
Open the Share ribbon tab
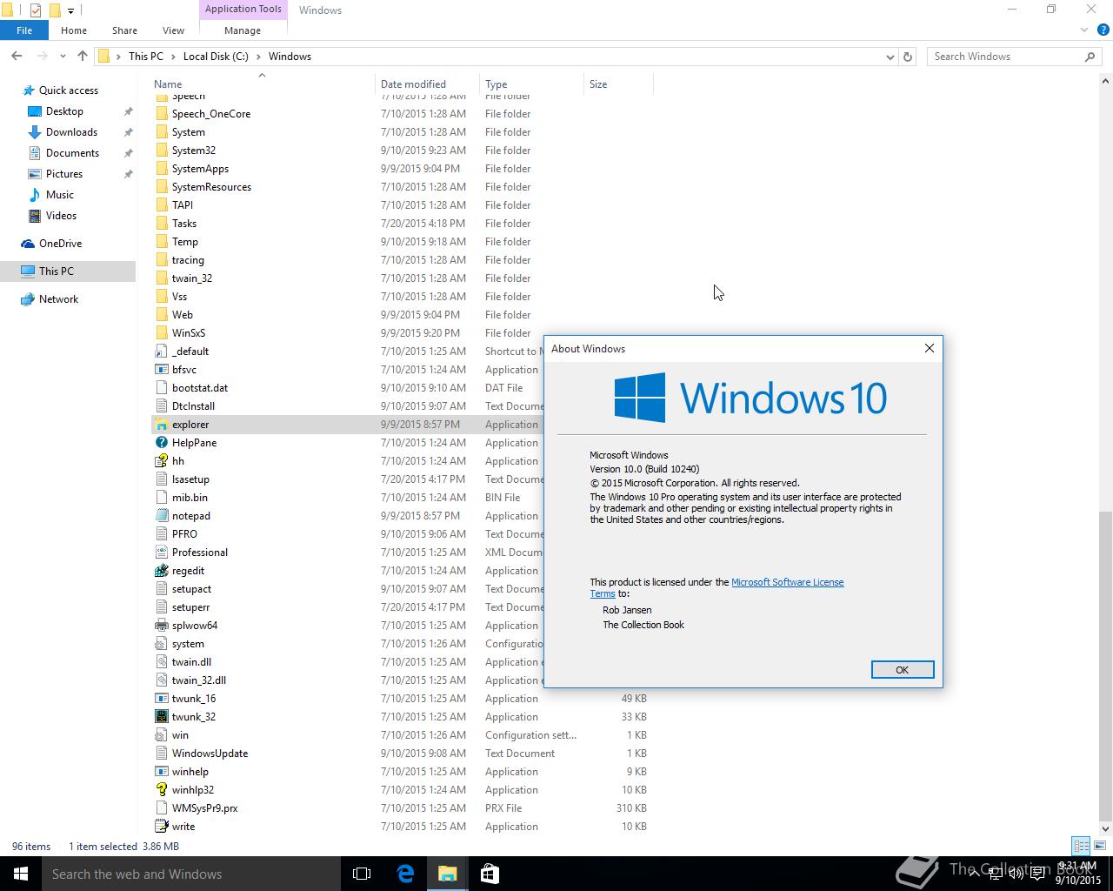[124, 30]
